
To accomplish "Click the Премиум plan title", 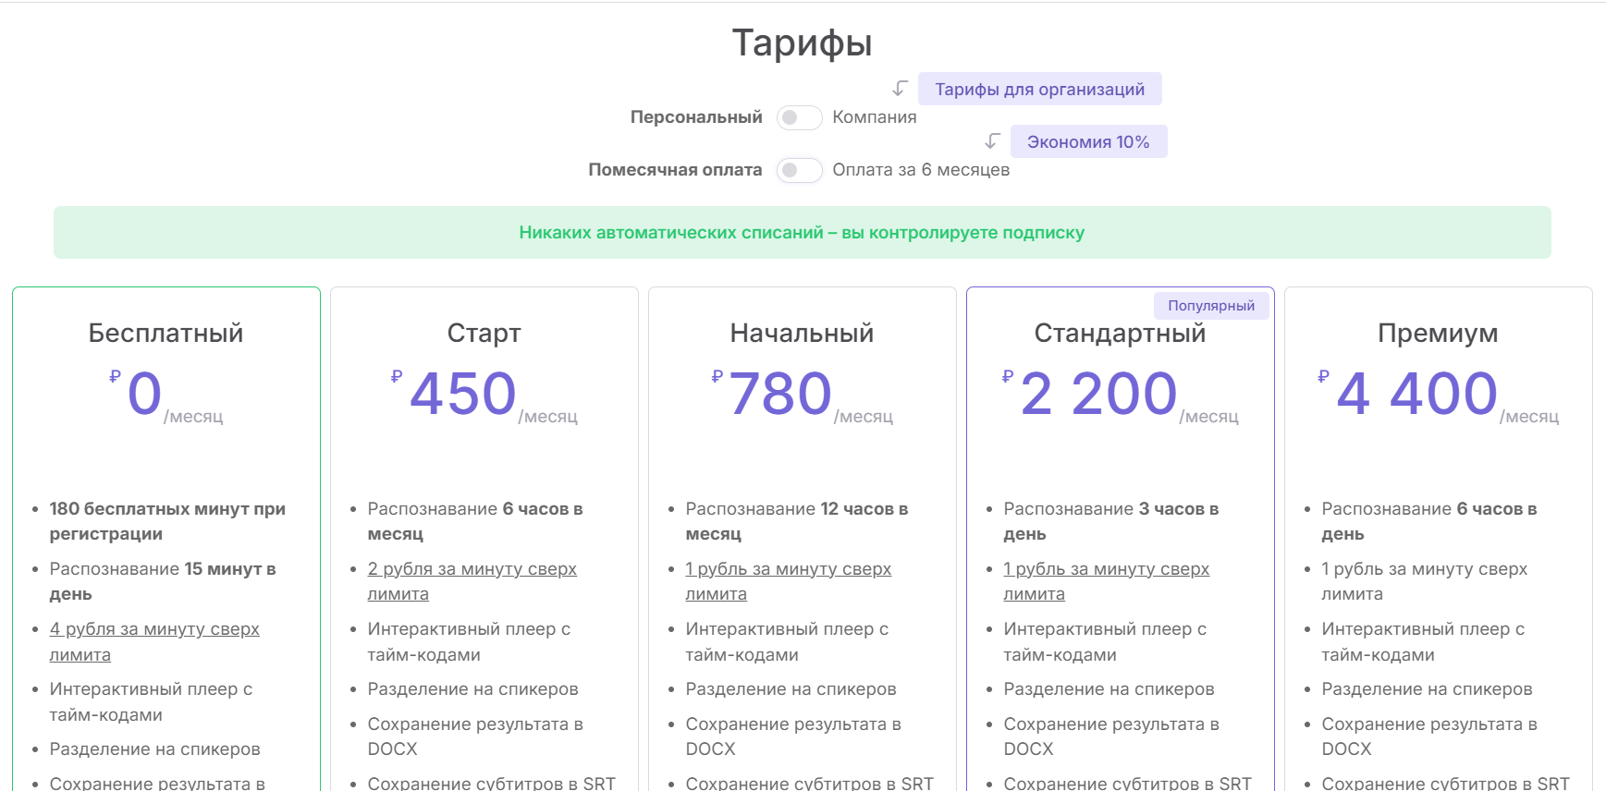I will (x=1437, y=333).
